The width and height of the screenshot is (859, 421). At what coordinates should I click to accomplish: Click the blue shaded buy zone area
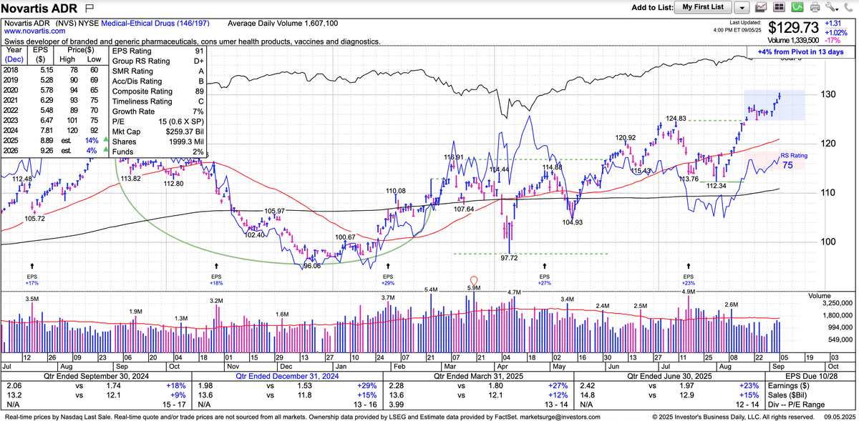[x=775, y=105]
